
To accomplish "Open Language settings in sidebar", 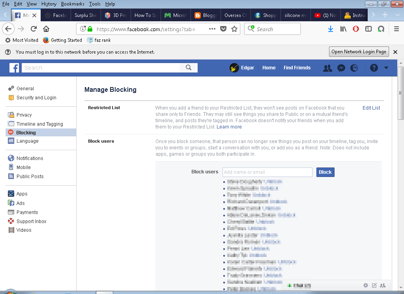I will (23, 141).
